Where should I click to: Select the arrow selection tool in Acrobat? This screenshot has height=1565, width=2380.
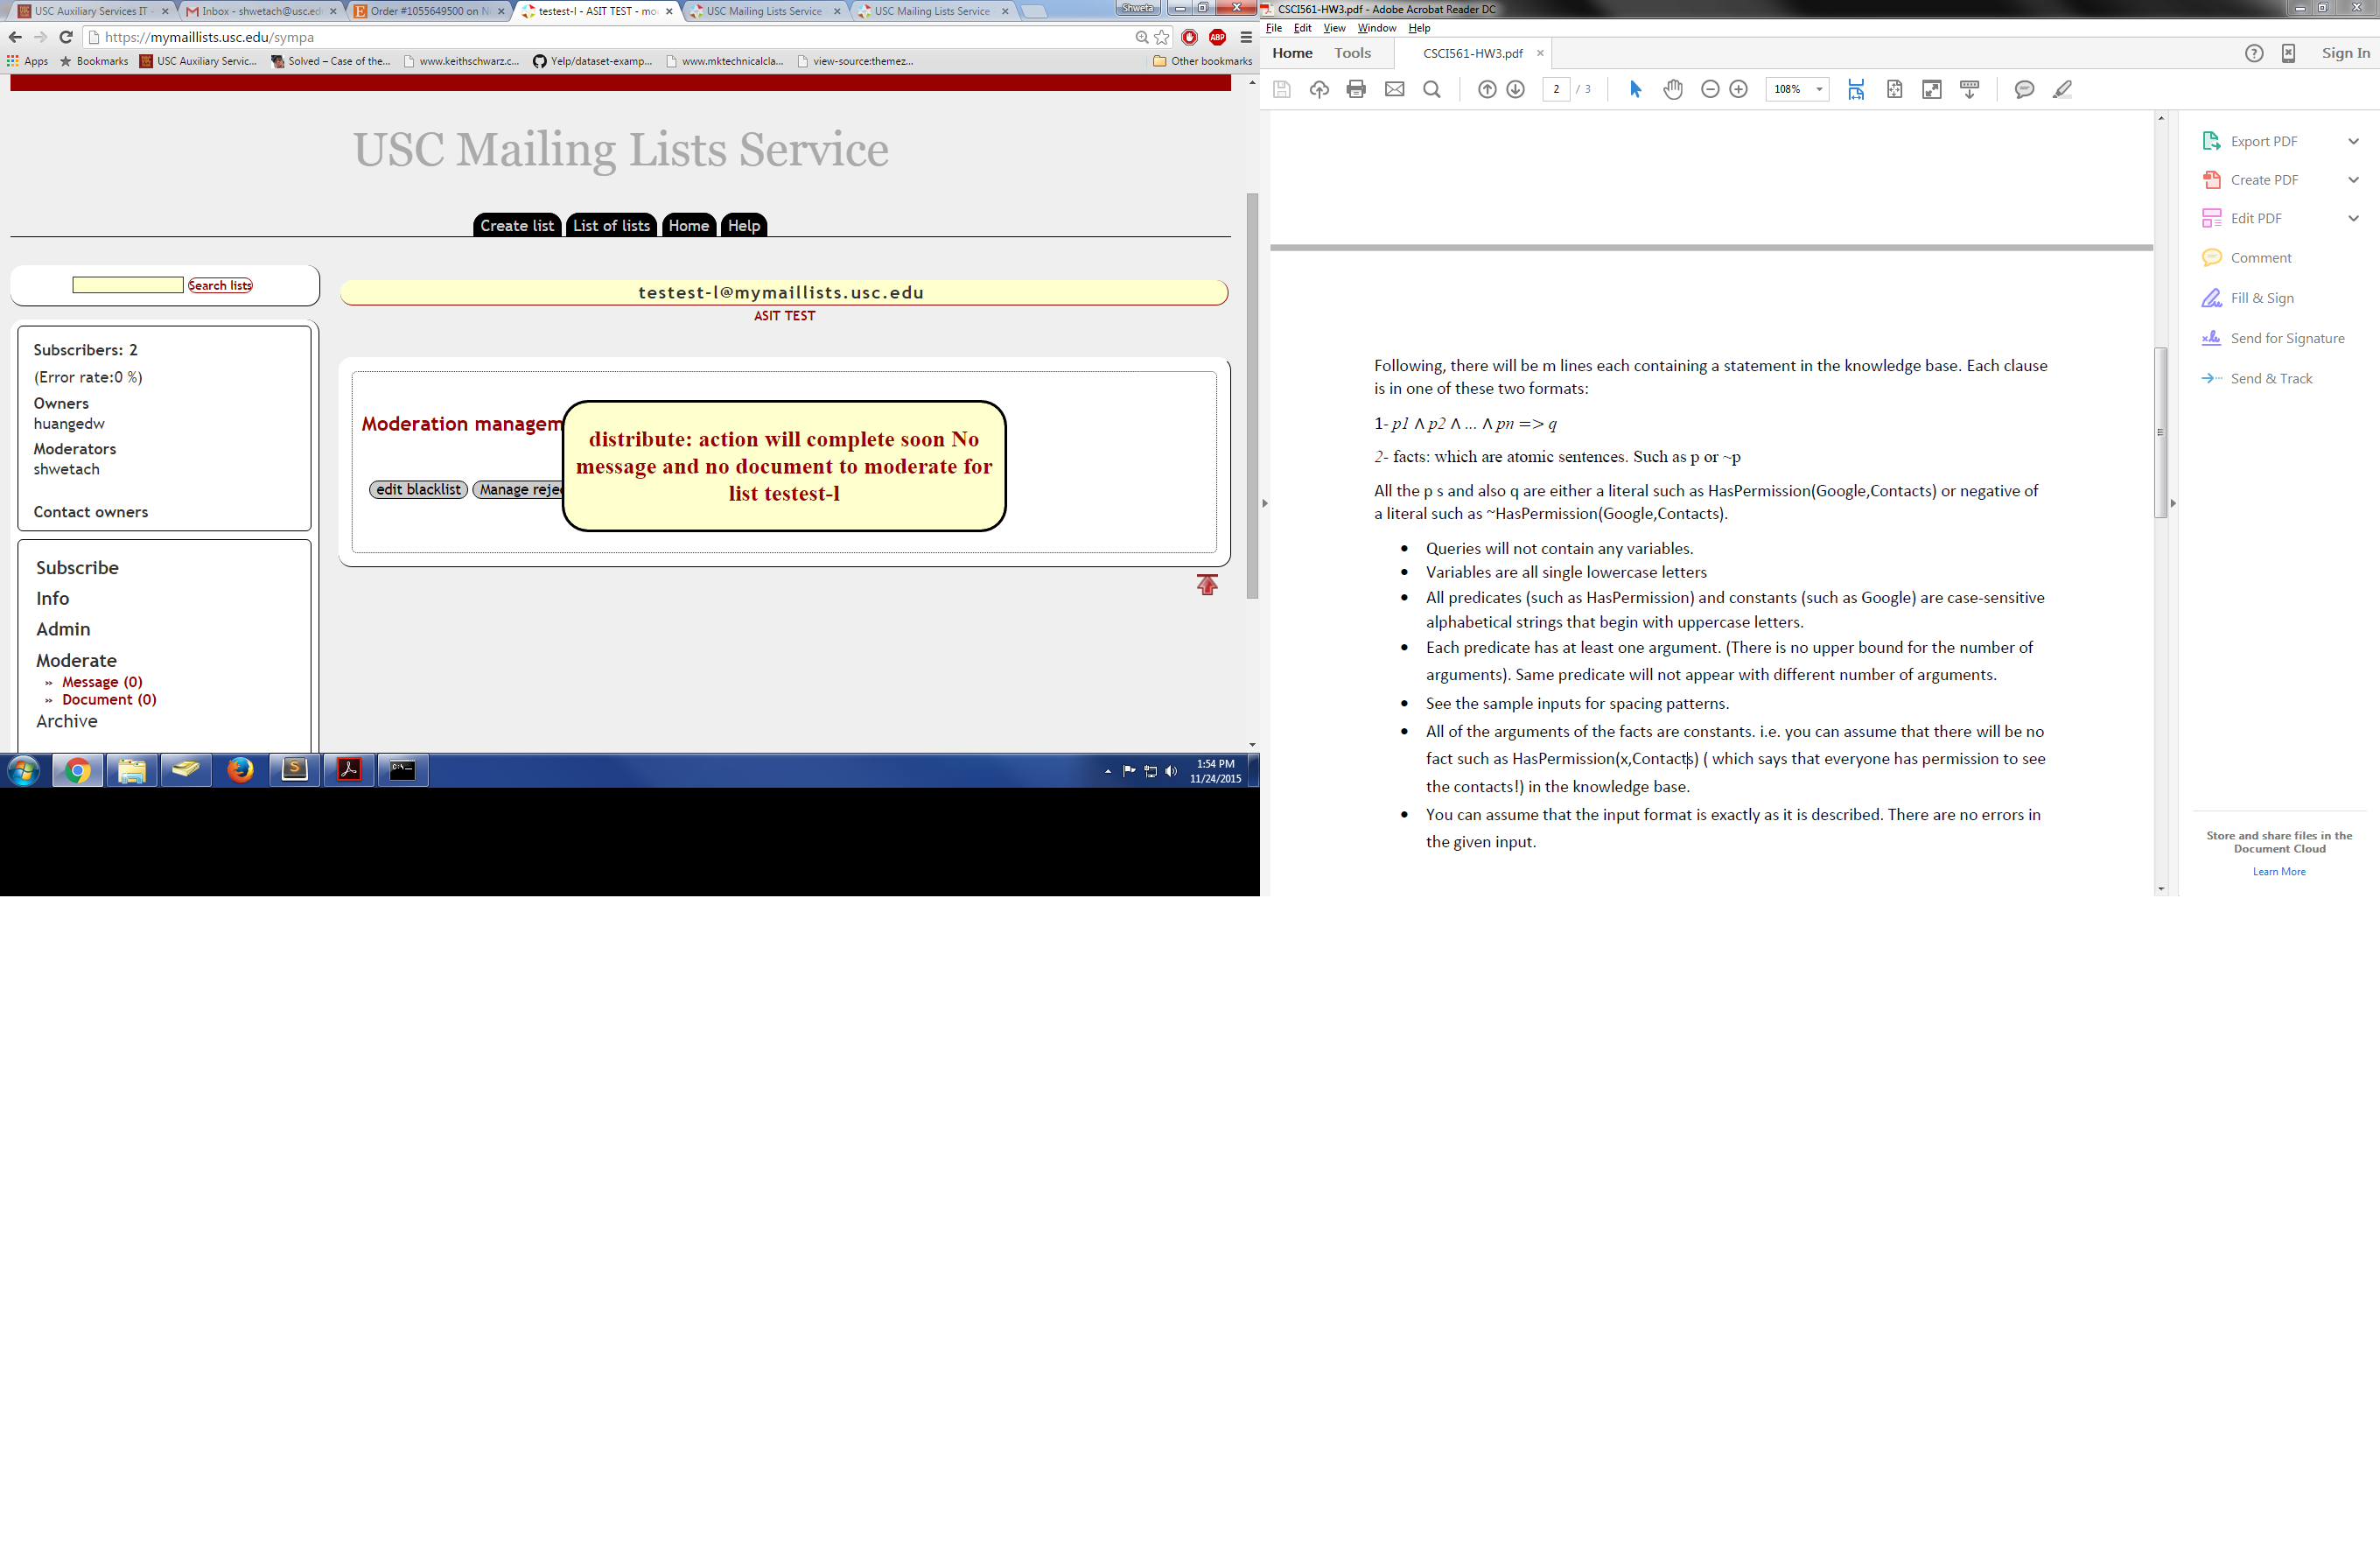tap(1635, 89)
